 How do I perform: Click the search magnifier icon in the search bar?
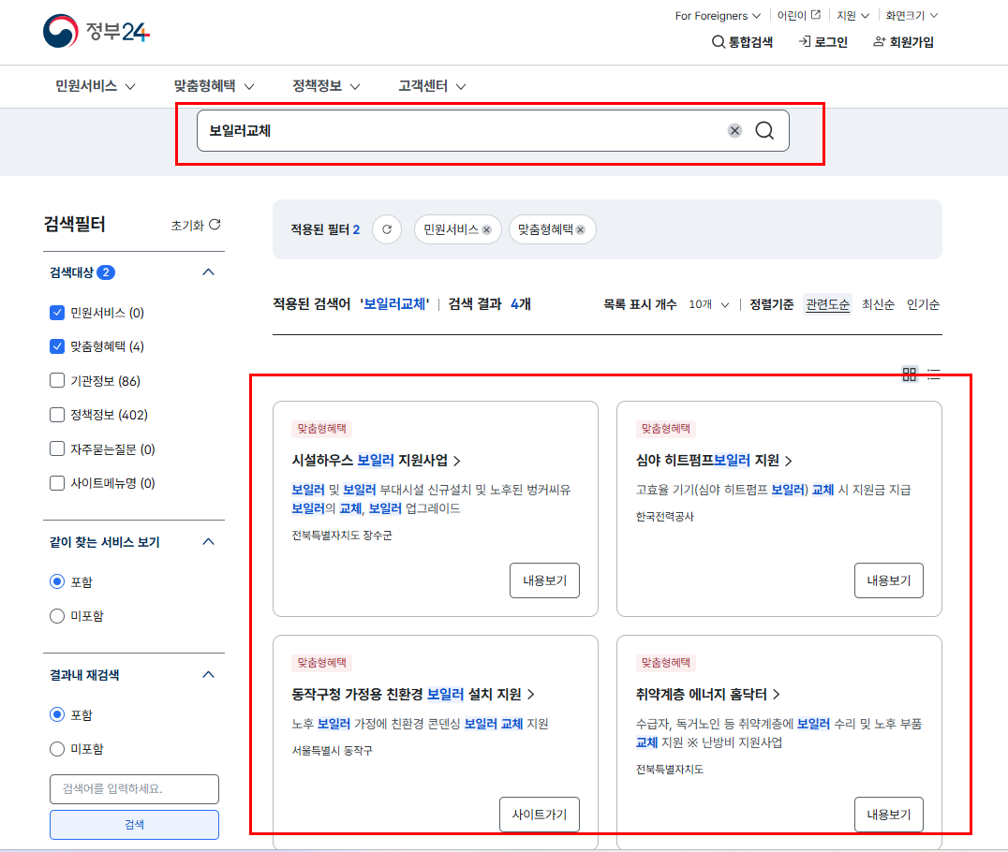[x=763, y=130]
